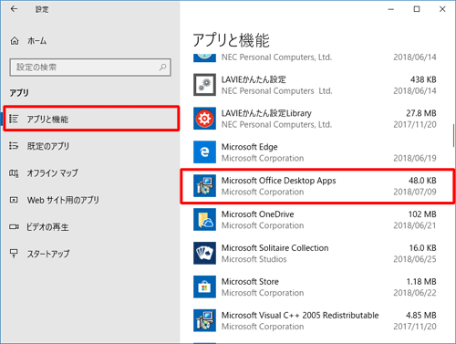The image size is (456, 344).
Task: Click the Microsoft Office Desktop Apps icon
Action: coord(204,186)
